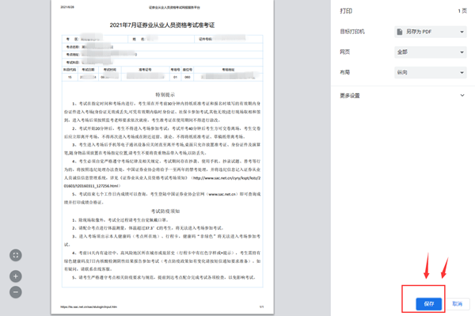
Task: Click the blue 保存 button
Action: (428, 304)
